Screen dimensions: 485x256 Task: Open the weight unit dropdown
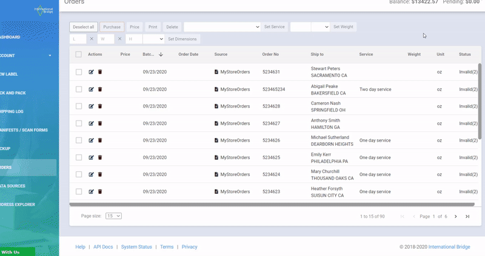(x=320, y=27)
